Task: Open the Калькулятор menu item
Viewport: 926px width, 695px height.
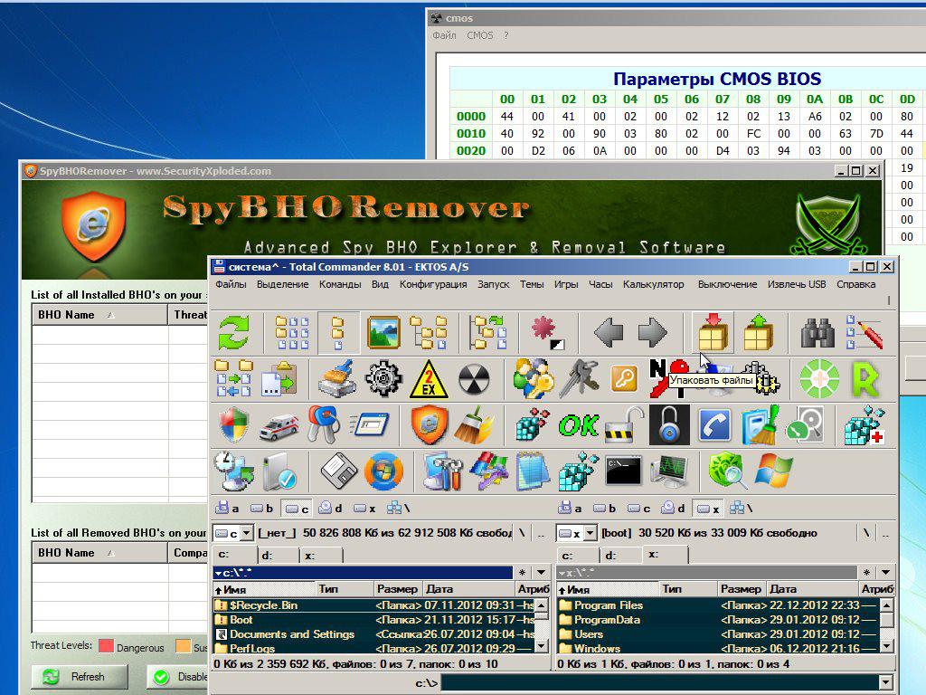Action: 653,284
